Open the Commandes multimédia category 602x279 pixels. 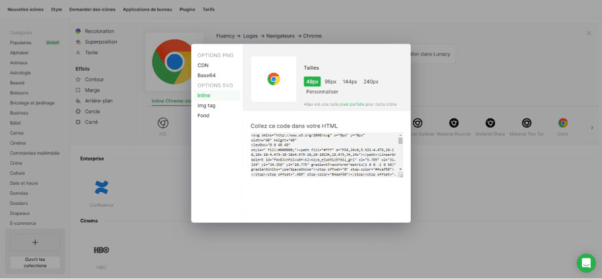35,153
